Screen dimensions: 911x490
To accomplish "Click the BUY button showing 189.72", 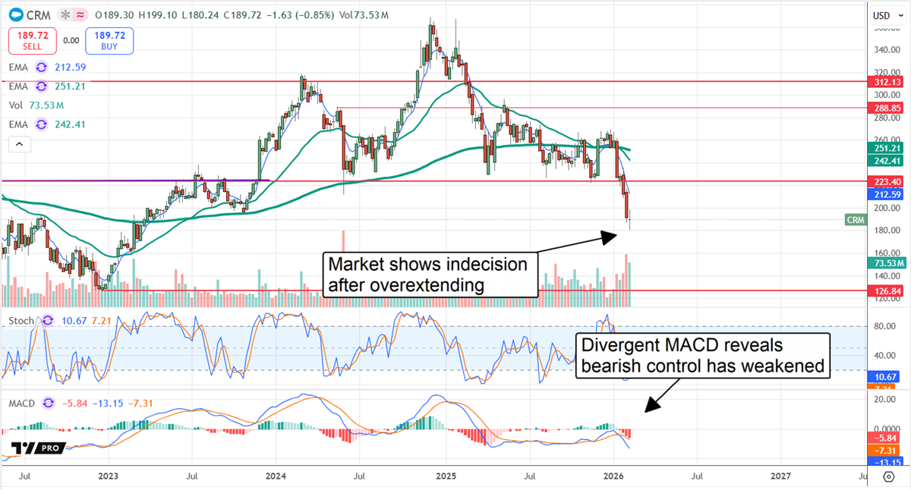I will click(x=109, y=40).
